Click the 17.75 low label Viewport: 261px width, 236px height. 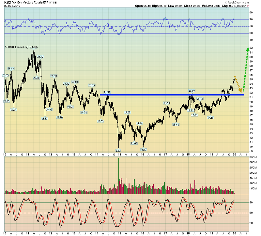[x=194, y=115]
